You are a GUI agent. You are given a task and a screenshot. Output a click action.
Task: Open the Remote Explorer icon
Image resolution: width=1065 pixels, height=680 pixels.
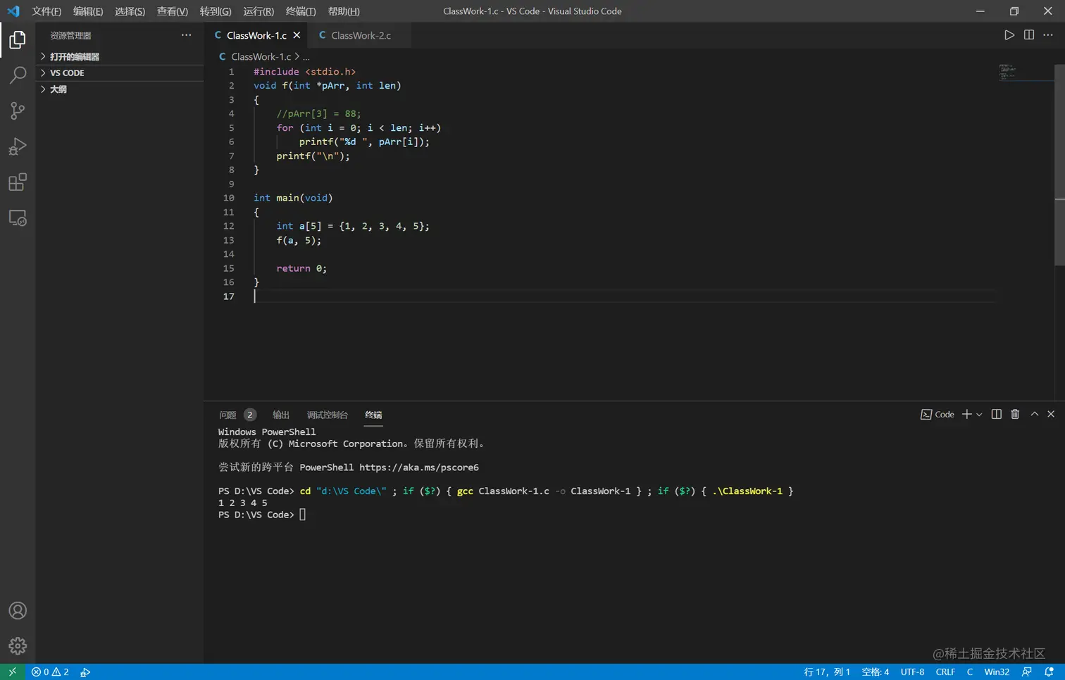point(18,218)
